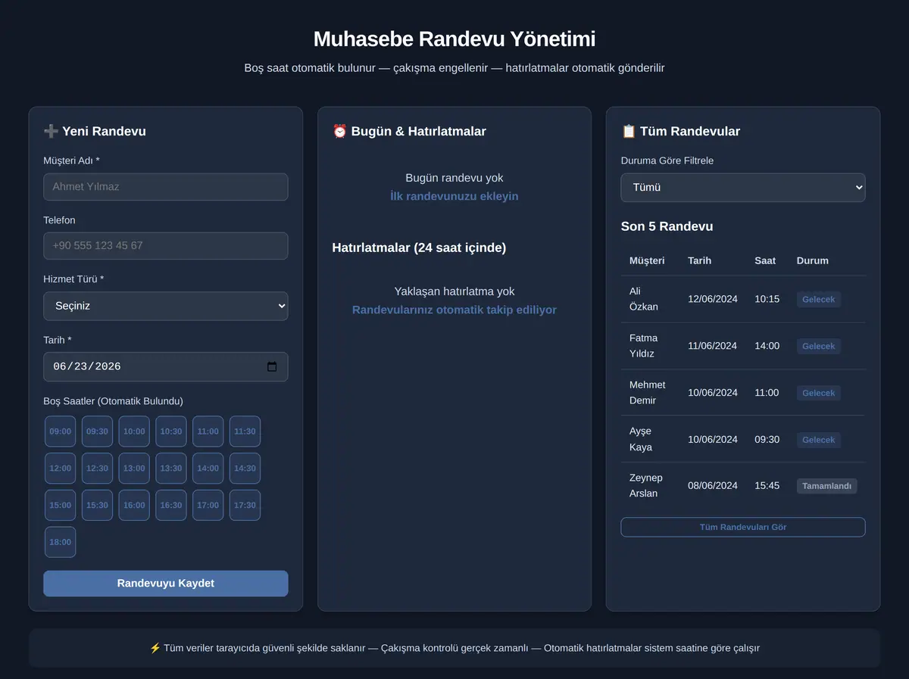Choose the 11:00 time slot
Viewport: 909px width, 679px height.
(x=208, y=431)
